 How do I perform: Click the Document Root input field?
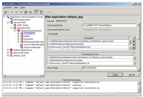109,26
